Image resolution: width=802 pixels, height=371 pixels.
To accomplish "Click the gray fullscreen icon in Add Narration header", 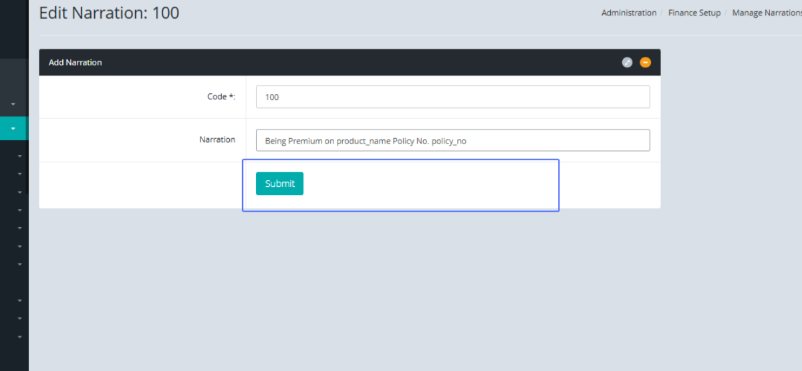I will 627,62.
